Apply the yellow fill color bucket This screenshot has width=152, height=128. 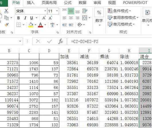coord(31,25)
